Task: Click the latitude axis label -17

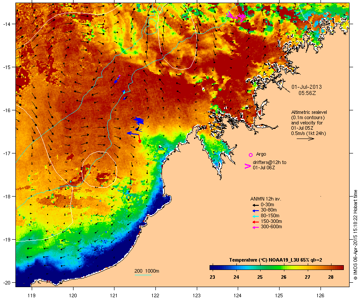Action: coord(7,153)
